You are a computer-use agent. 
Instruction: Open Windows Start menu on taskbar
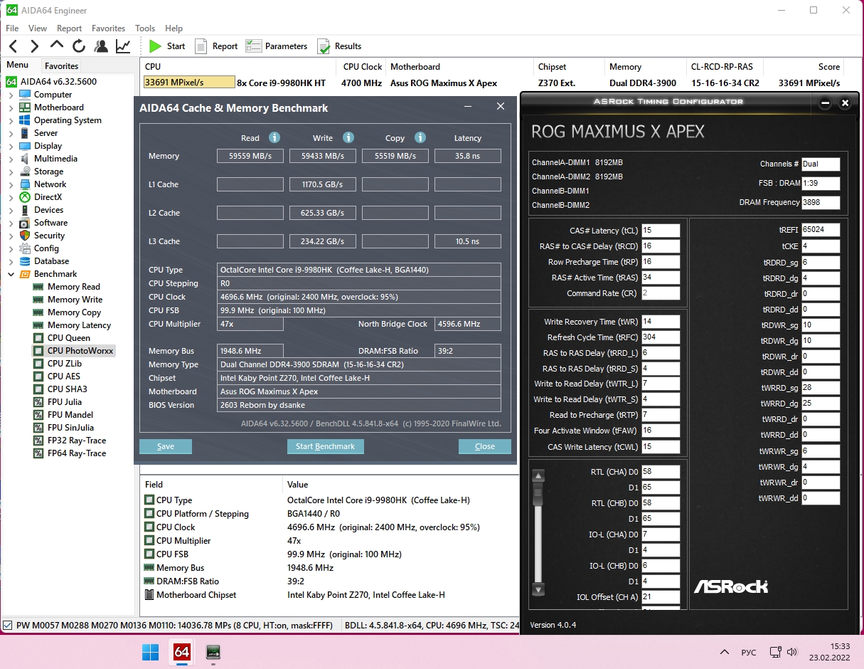[x=150, y=651]
